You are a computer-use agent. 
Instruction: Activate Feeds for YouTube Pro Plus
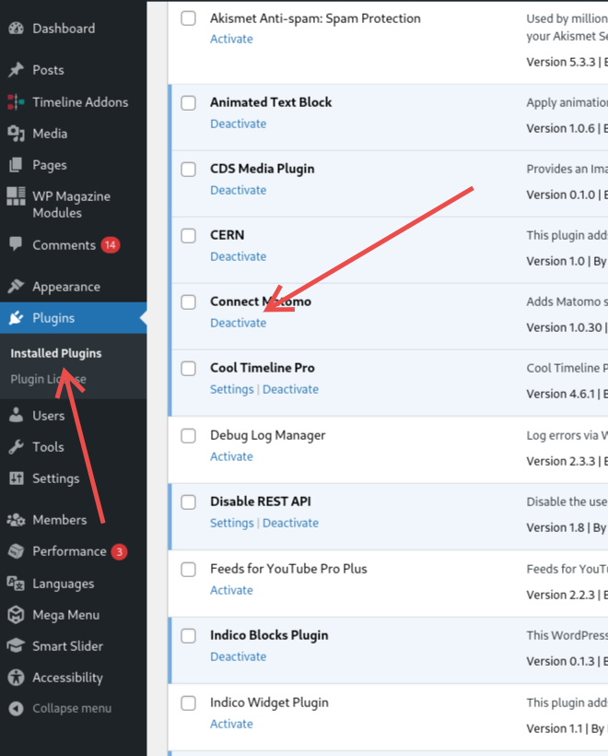coord(231,591)
